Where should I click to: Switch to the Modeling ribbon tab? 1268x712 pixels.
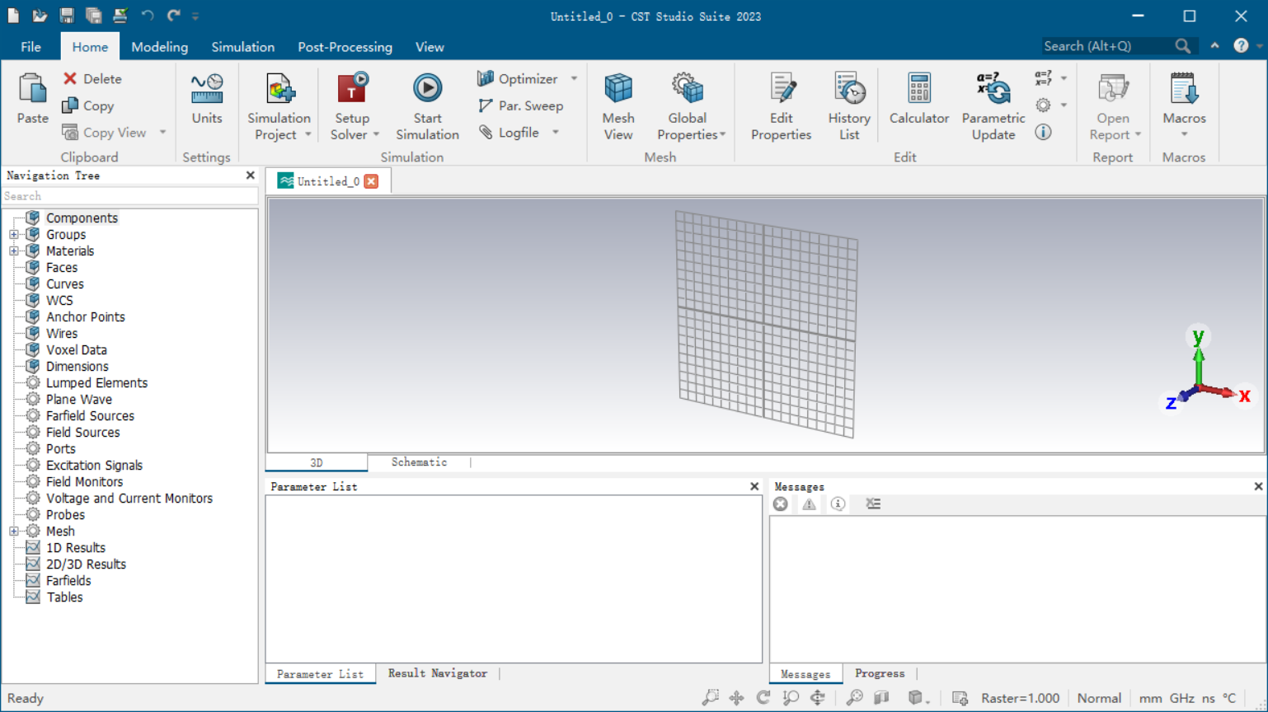point(159,47)
